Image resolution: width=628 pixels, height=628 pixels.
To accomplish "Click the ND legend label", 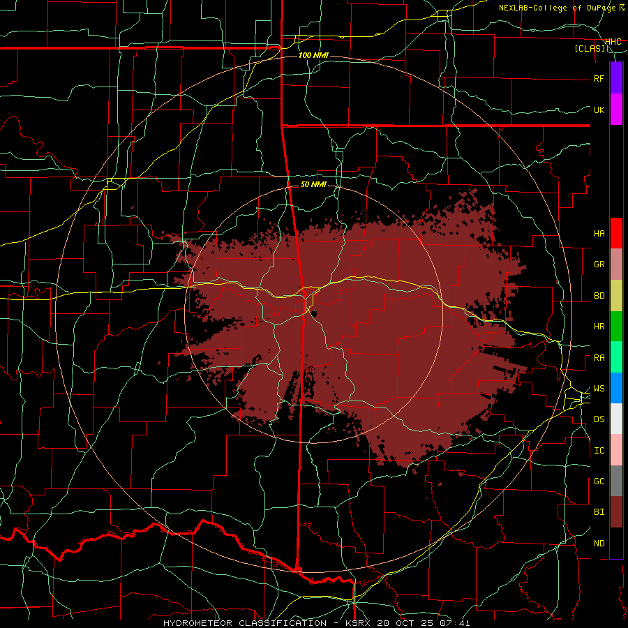I will coord(599,544).
